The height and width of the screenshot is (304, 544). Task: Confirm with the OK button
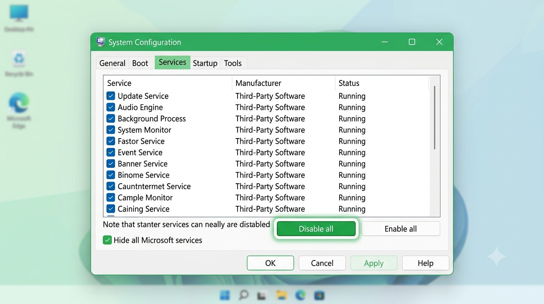[x=270, y=263]
